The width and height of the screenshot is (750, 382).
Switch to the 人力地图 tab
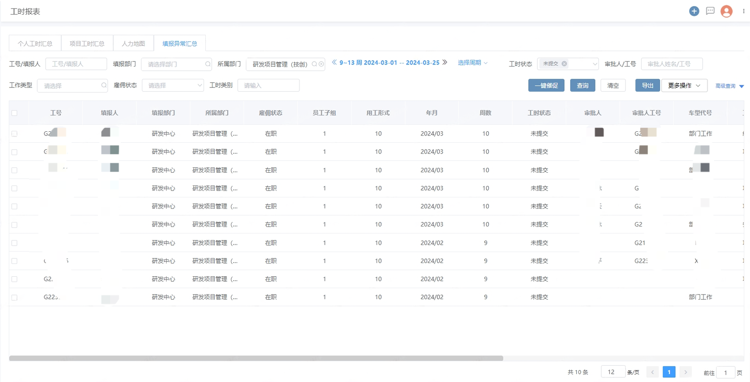tap(133, 44)
